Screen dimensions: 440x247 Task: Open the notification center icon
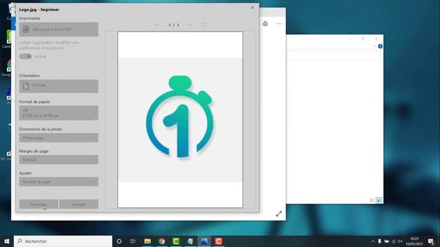point(431,241)
